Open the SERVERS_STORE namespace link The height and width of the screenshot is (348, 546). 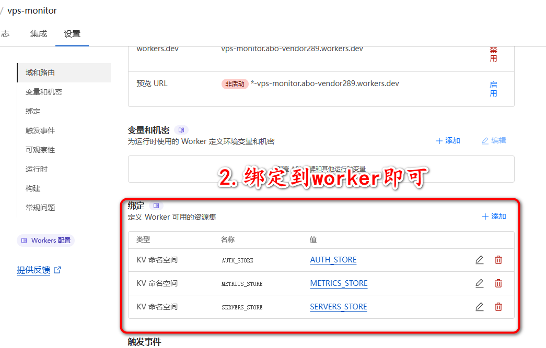[339, 307]
